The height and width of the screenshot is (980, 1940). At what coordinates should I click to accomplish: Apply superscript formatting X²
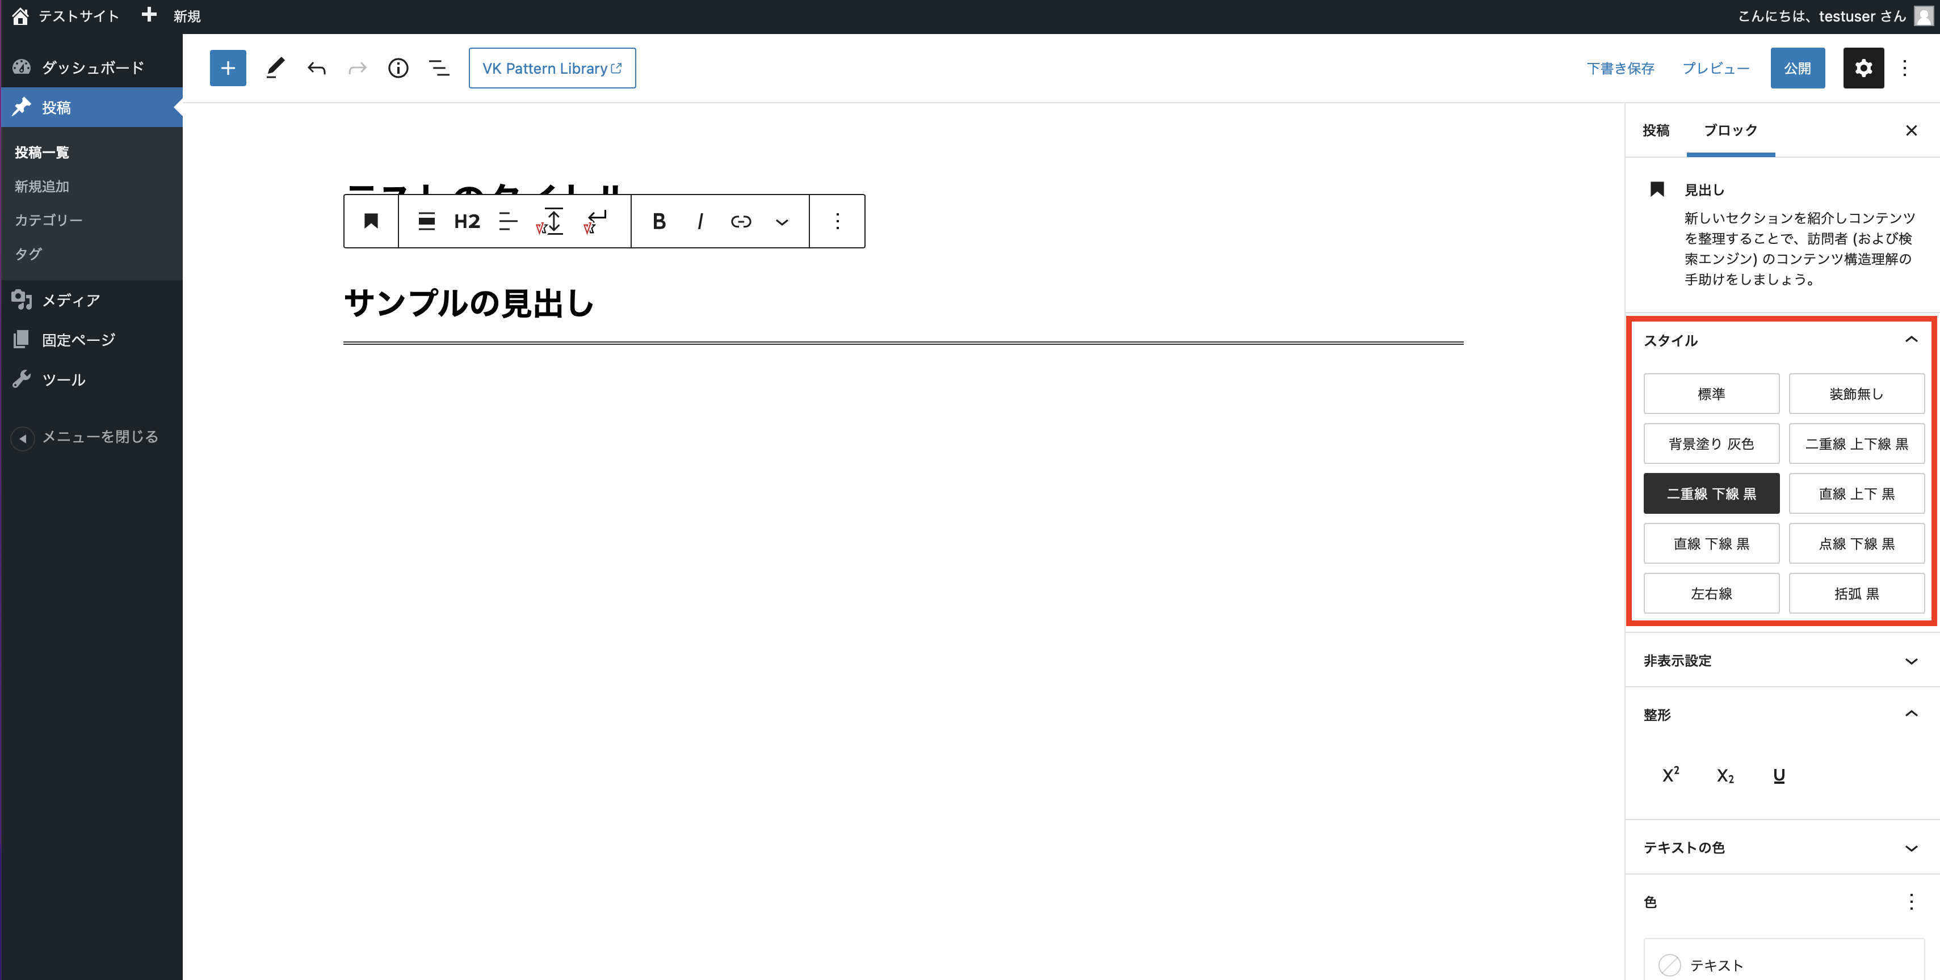point(1670,775)
